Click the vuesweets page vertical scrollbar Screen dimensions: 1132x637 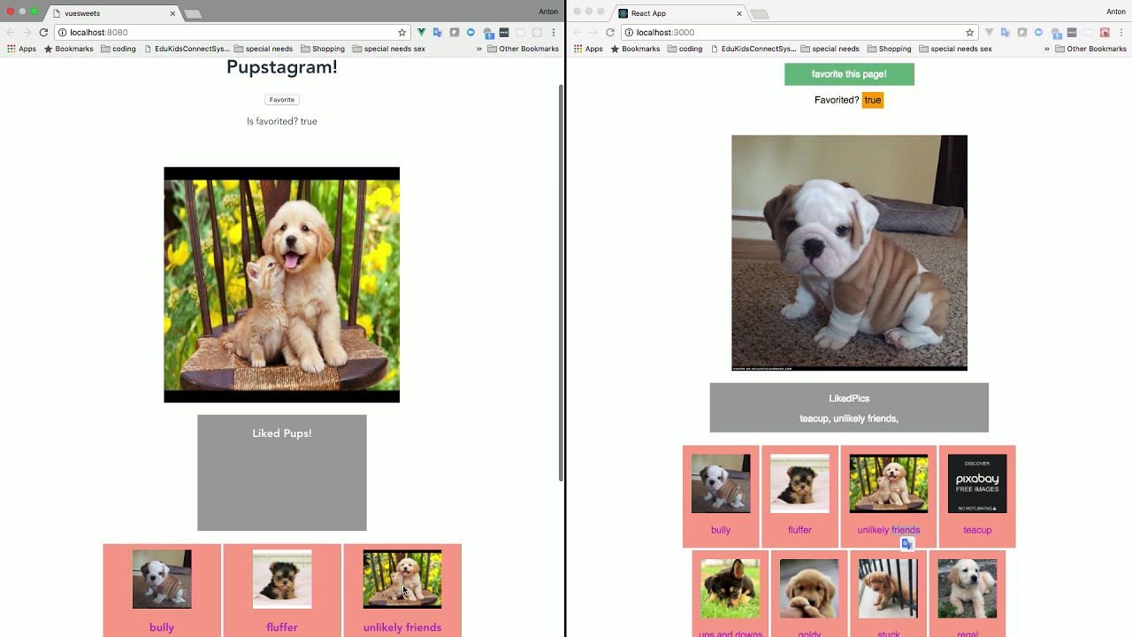click(561, 283)
